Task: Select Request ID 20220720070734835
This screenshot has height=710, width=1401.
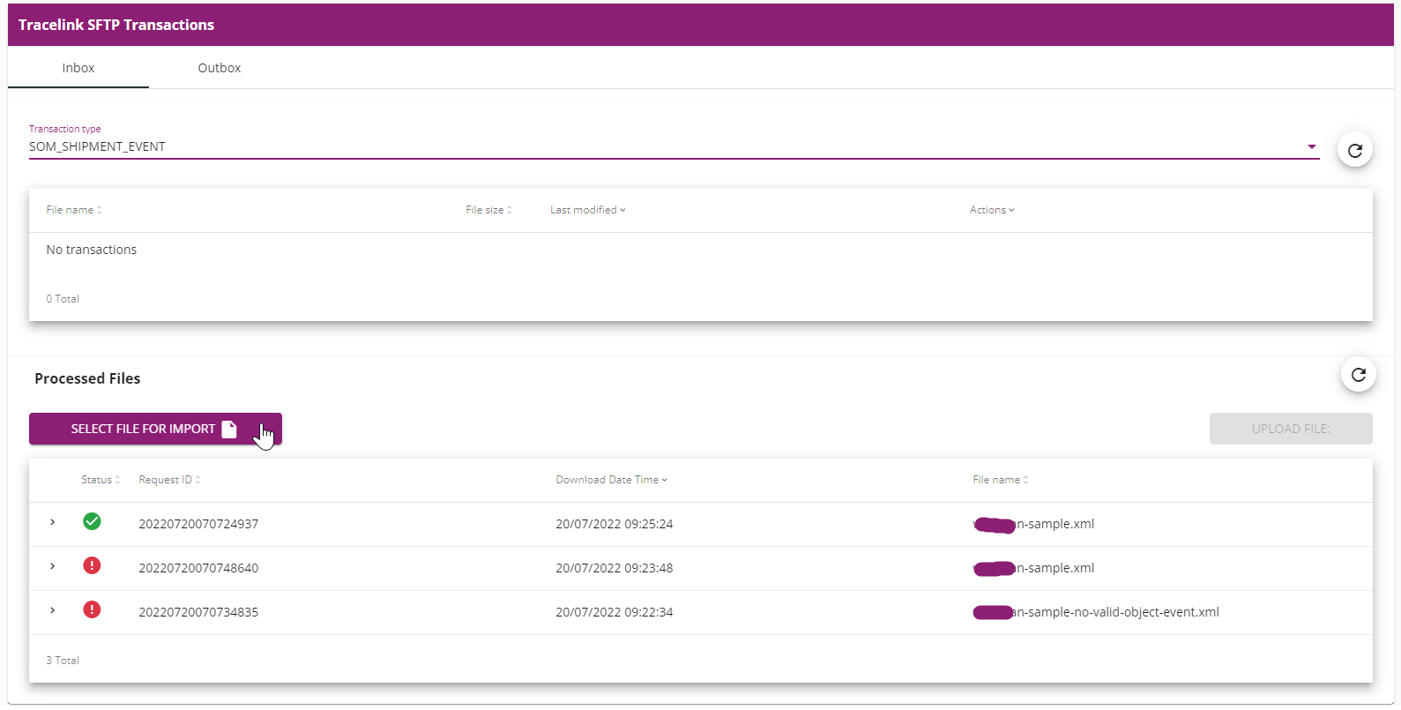Action: pos(198,612)
